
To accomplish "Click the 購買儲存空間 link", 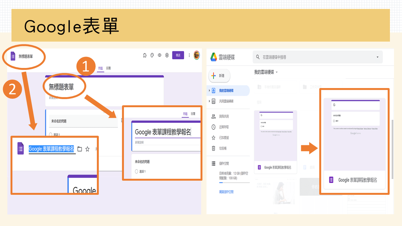I will 226,192.
